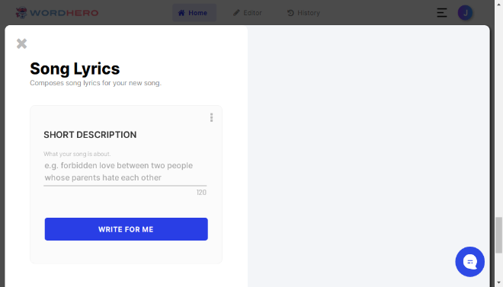Go to the History tab
Screen dimensions: 503x287
pyautogui.click(x=304, y=13)
